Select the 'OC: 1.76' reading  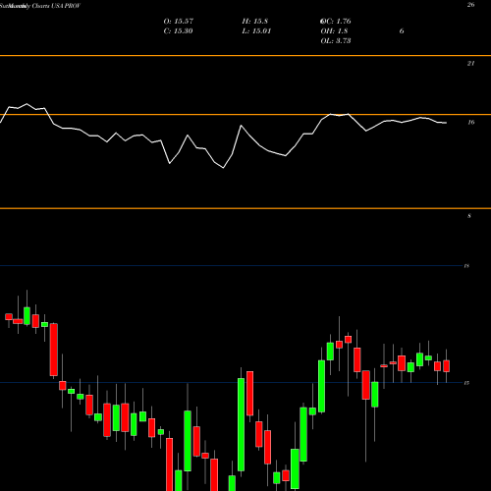[x=336, y=22]
